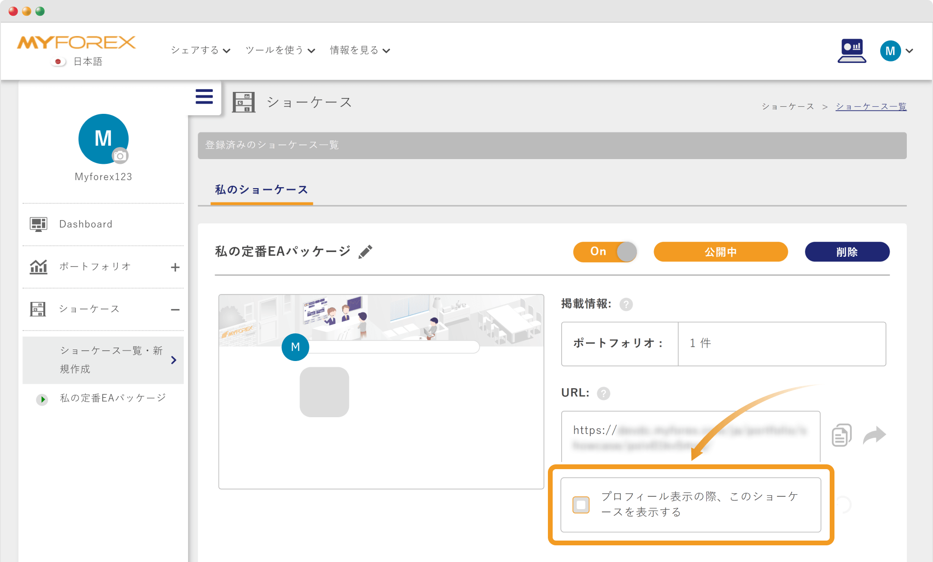Click the screen-sharing laptop icon in header
This screenshot has width=933, height=562.
pyautogui.click(x=852, y=50)
